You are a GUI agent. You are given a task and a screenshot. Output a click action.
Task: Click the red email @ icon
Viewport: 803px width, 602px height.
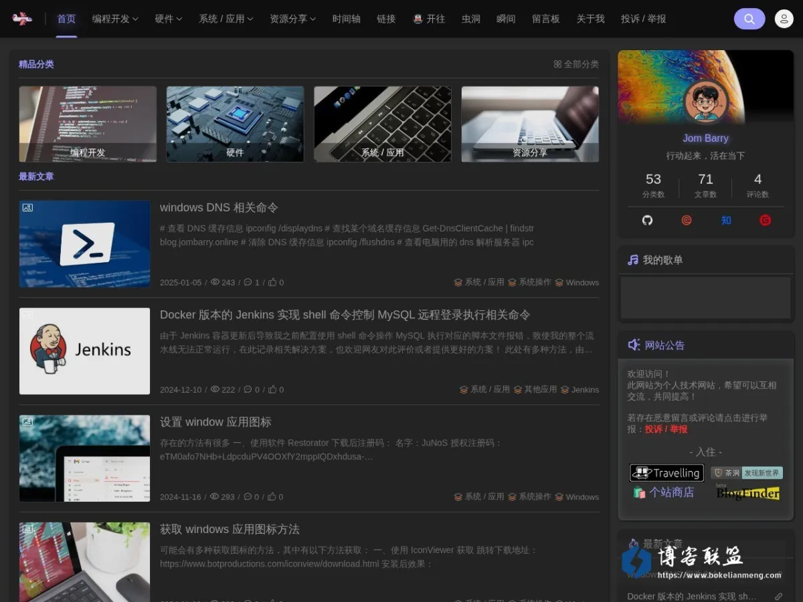(x=687, y=220)
